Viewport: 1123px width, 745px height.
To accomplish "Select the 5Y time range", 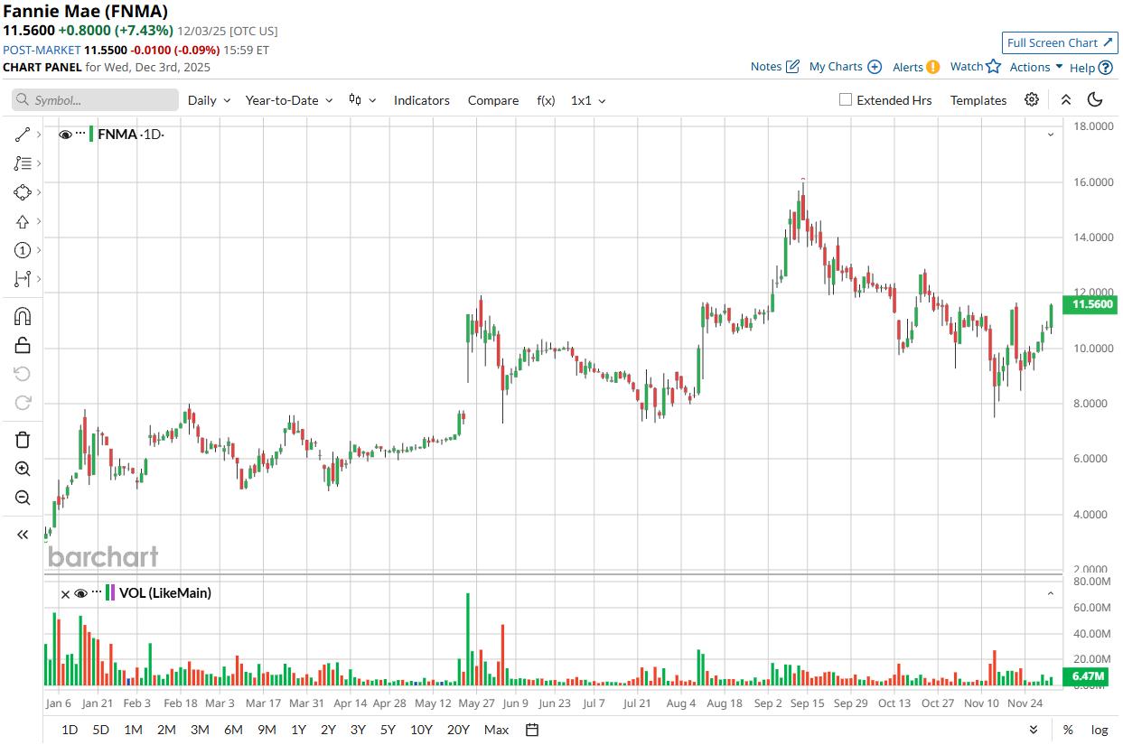I will click(x=388, y=730).
